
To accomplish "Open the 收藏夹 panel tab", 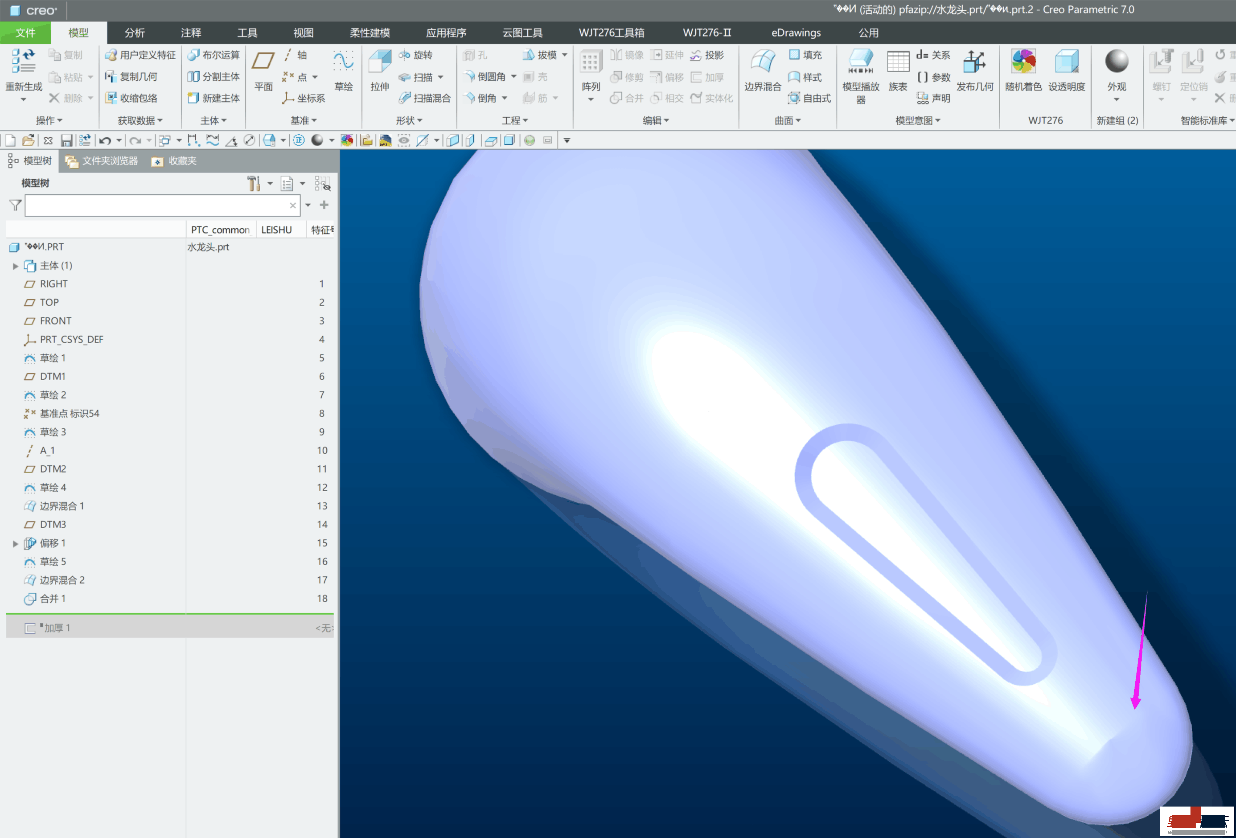I will [174, 161].
